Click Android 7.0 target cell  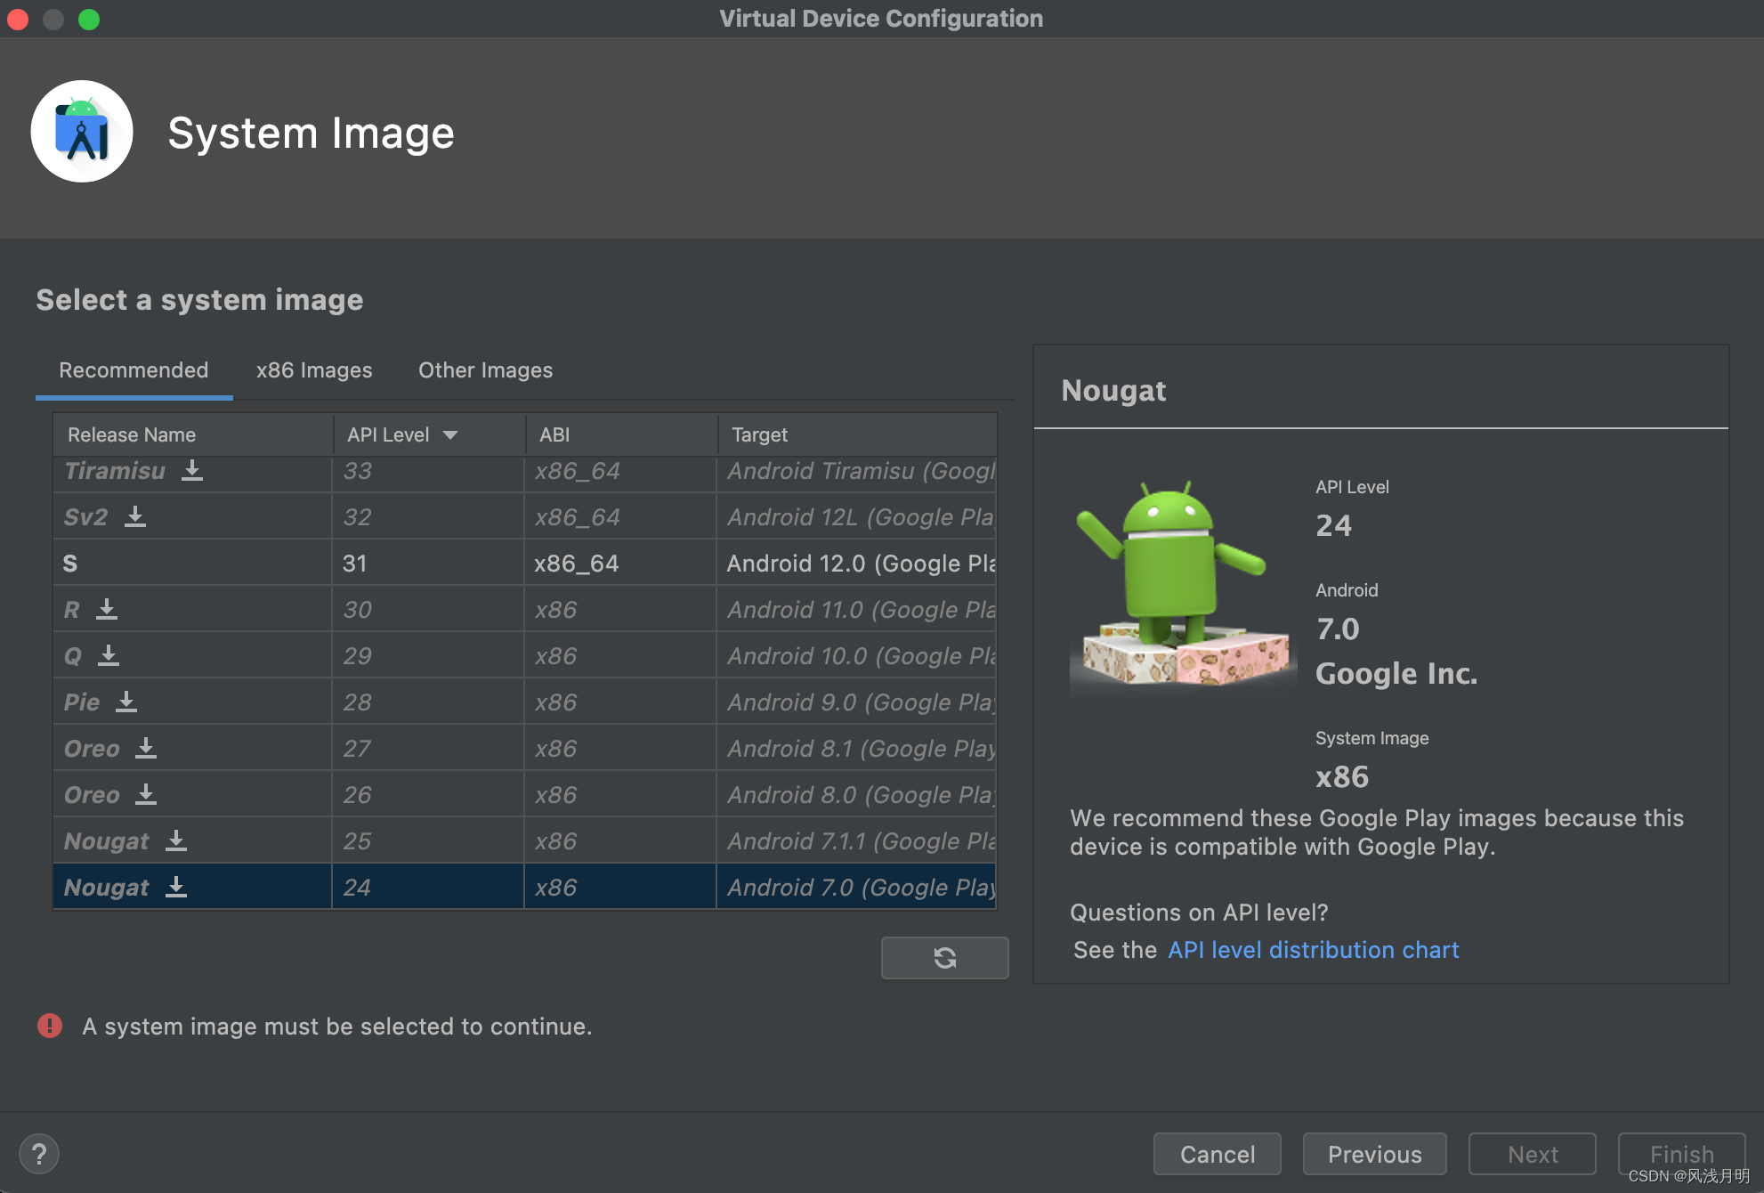pos(857,887)
